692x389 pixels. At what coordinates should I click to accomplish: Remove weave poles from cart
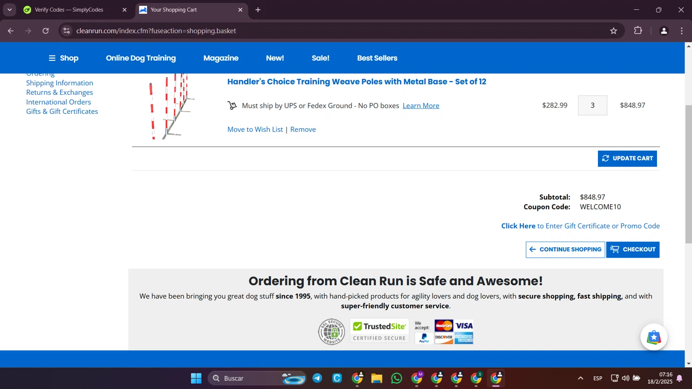tap(303, 130)
